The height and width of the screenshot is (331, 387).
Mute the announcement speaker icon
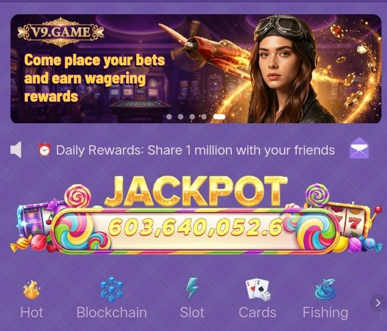pyautogui.click(x=16, y=150)
